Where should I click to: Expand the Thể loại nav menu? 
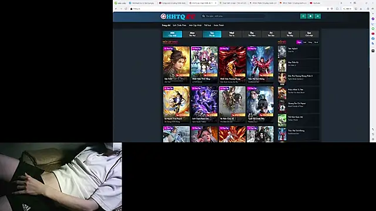[207, 25]
